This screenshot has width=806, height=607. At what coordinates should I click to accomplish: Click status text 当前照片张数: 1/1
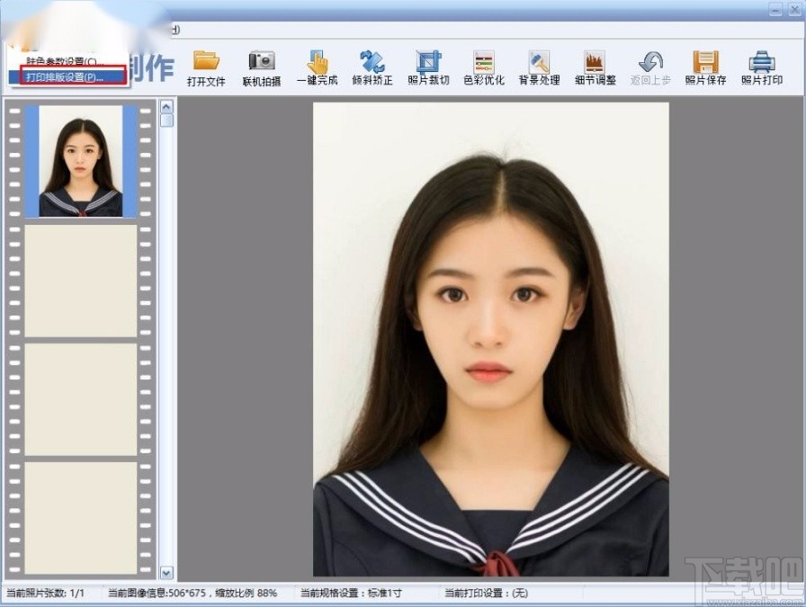45,594
